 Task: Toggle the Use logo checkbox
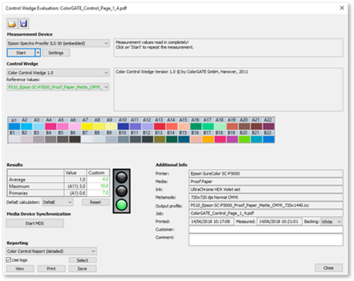(9, 260)
